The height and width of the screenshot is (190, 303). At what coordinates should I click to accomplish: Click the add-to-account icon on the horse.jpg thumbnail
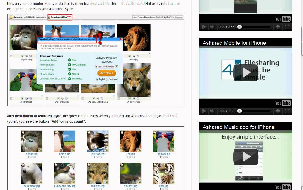(x=73, y=150)
